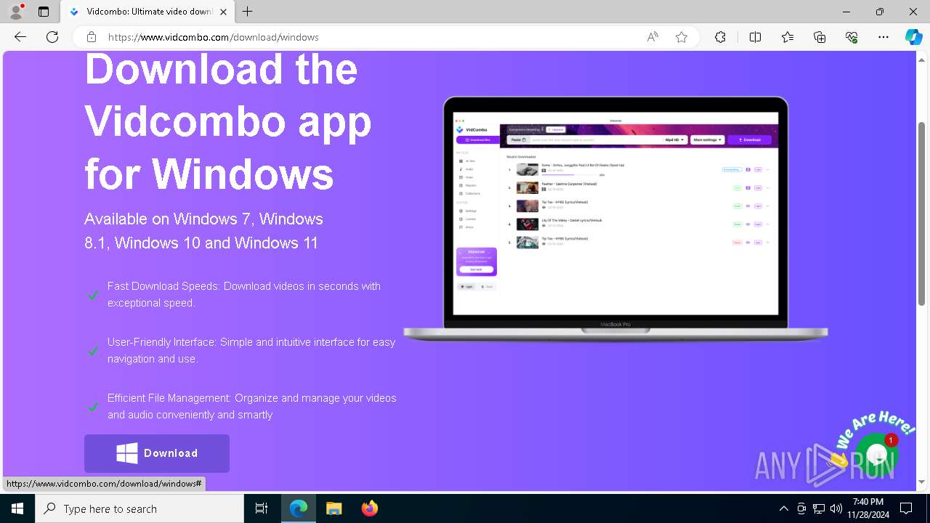Click the meet-now tray icon
Screen dimensions: 930x523
point(801,508)
